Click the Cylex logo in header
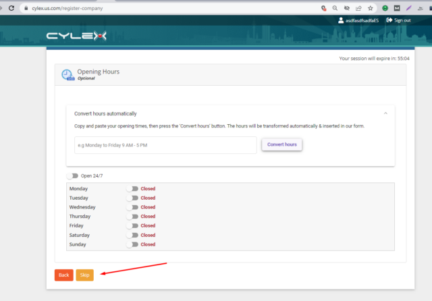432x301 pixels. tap(76, 36)
